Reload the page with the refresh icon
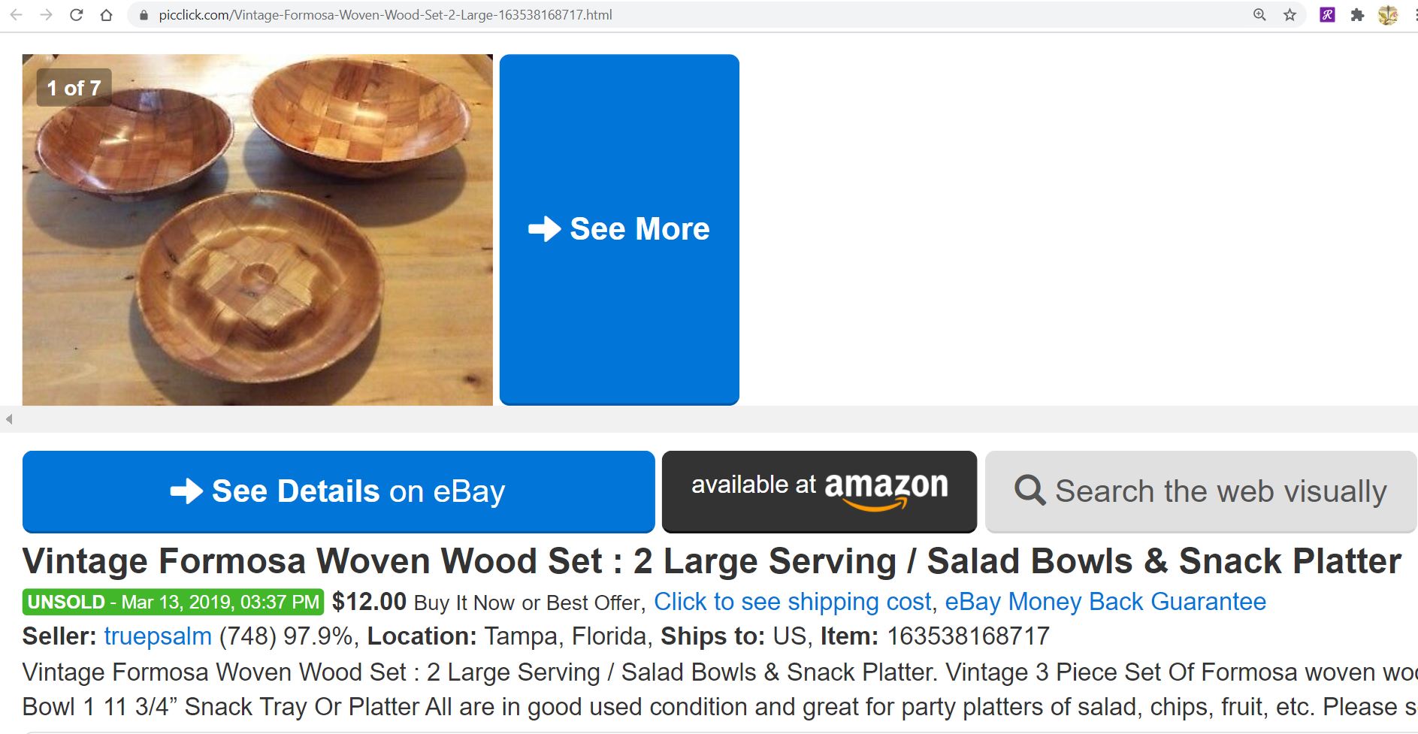The height and width of the screenshot is (734, 1418). [75, 14]
